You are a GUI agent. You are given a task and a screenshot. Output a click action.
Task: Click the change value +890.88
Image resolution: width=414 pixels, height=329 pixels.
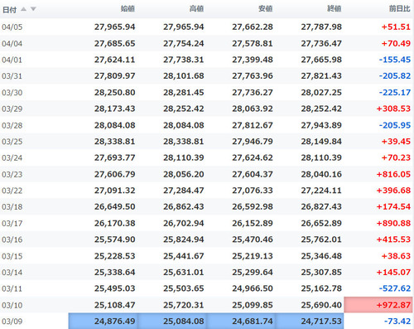tap(393, 223)
